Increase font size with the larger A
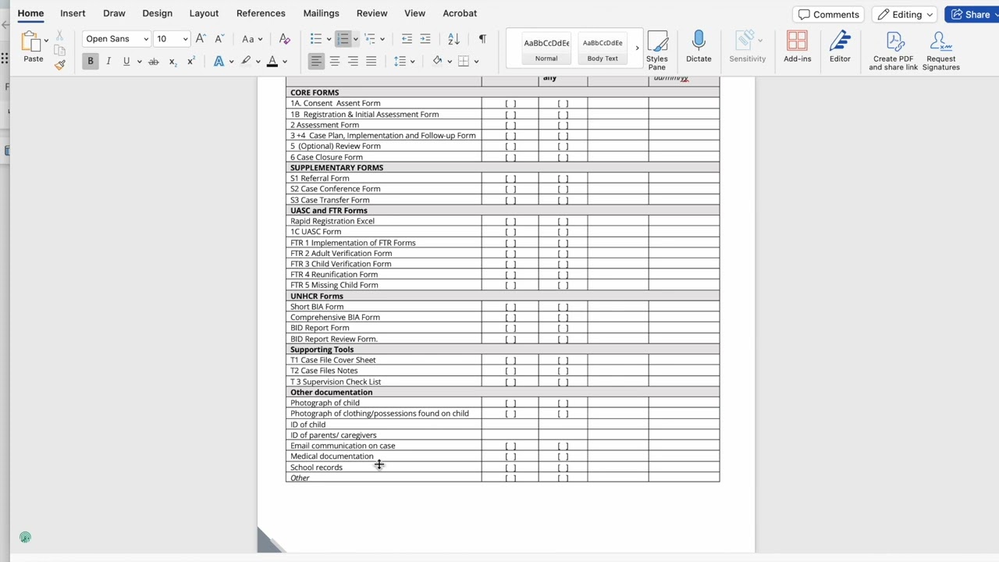This screenshot has height=562, width=999. [x=201, y=38]
